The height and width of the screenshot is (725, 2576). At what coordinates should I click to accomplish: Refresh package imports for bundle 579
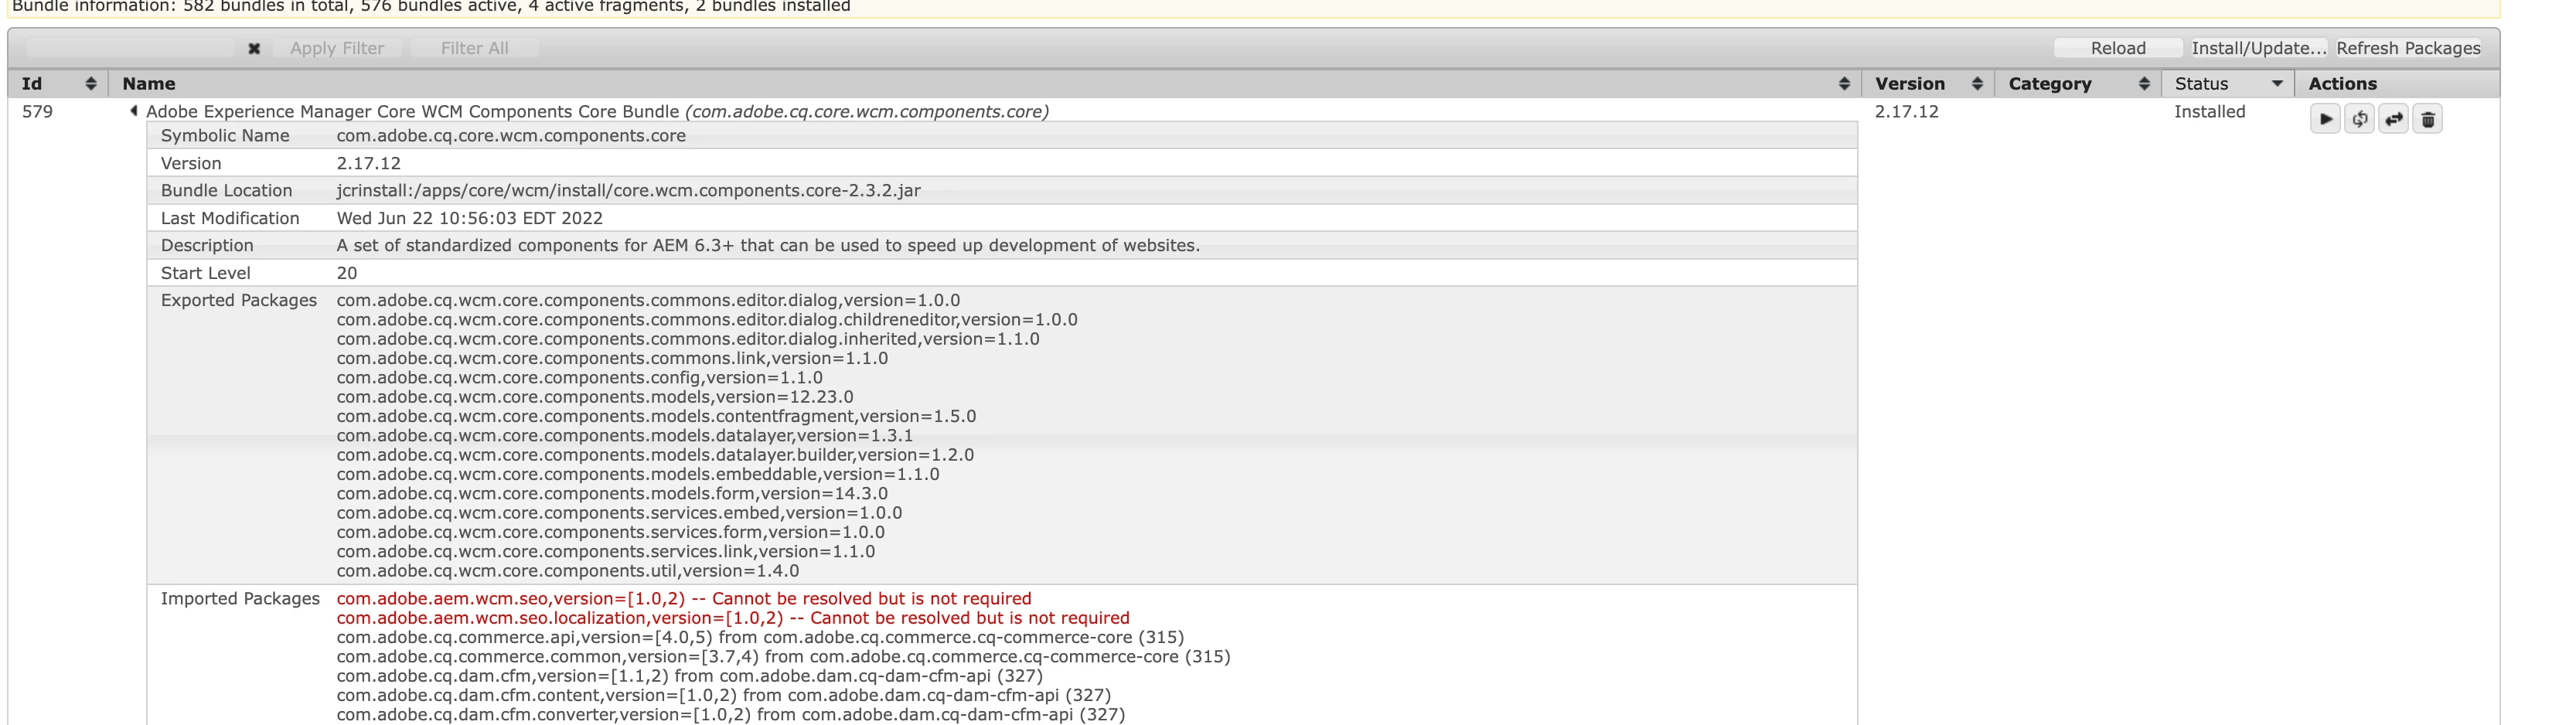click(x=2359, y=119)
